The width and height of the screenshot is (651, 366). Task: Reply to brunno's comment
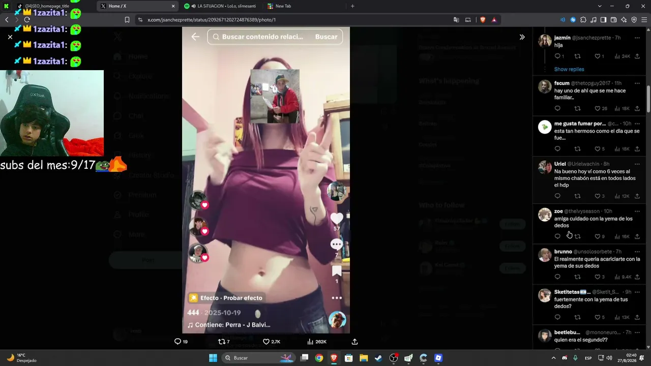557,277
